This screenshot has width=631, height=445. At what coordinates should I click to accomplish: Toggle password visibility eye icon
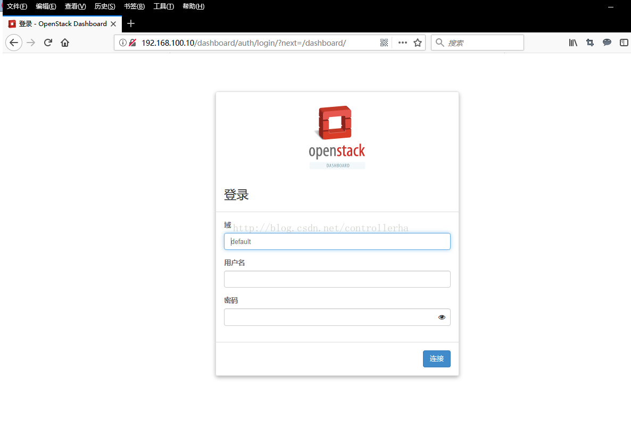[x=442, y=317]
